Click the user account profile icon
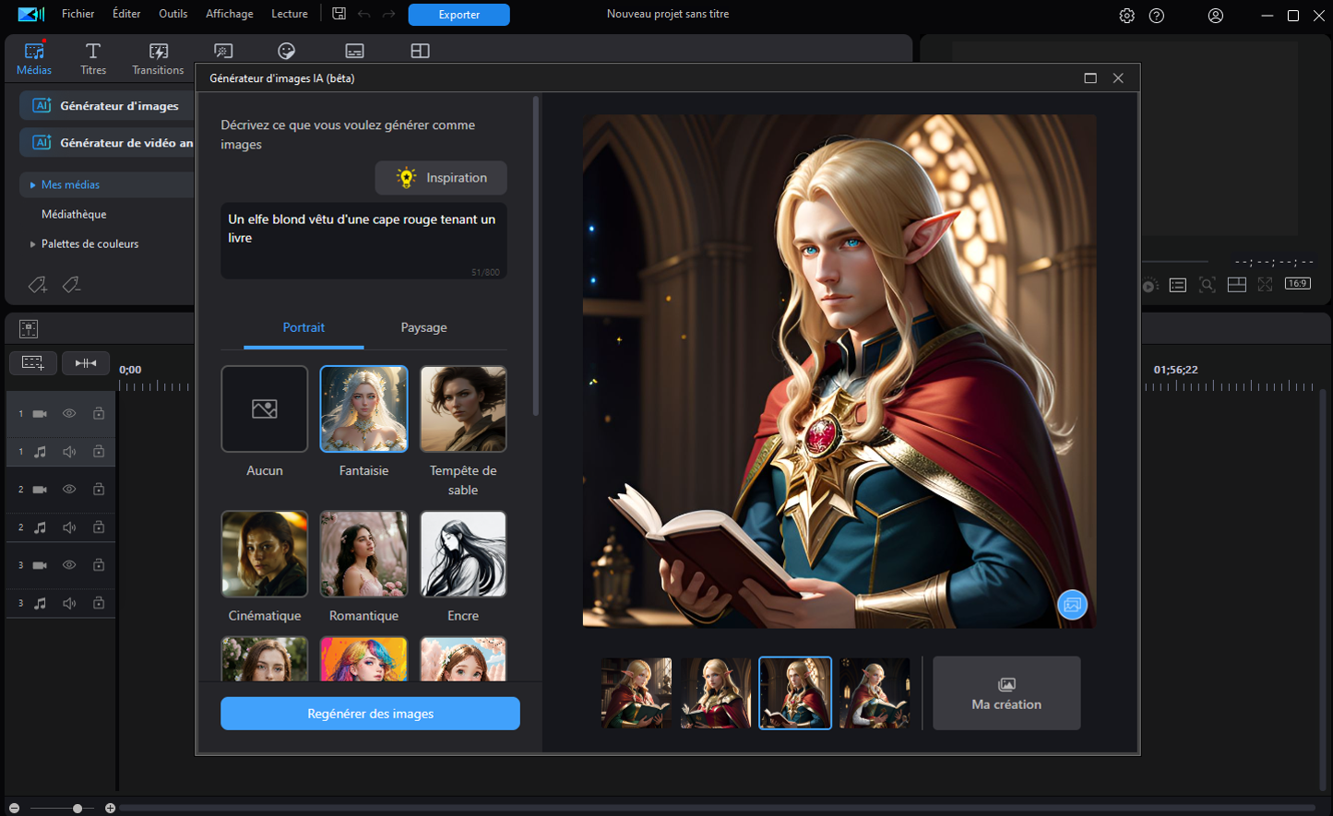The height and width of the screenshot is (816, 1333). (x=1216, y=16)
